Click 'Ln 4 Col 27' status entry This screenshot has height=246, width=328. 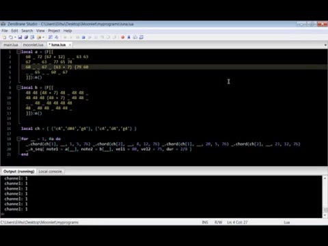(237, 222)
